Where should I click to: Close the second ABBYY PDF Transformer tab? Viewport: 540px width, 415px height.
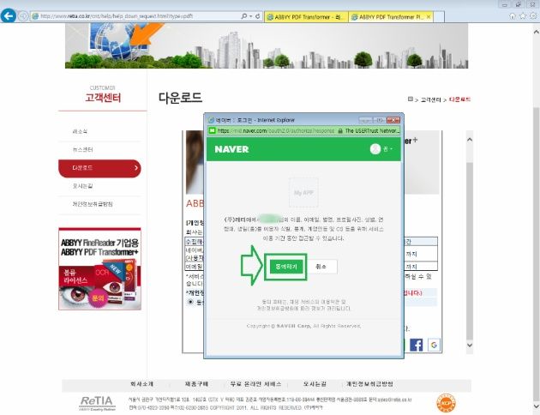click(x=429, y=16)
